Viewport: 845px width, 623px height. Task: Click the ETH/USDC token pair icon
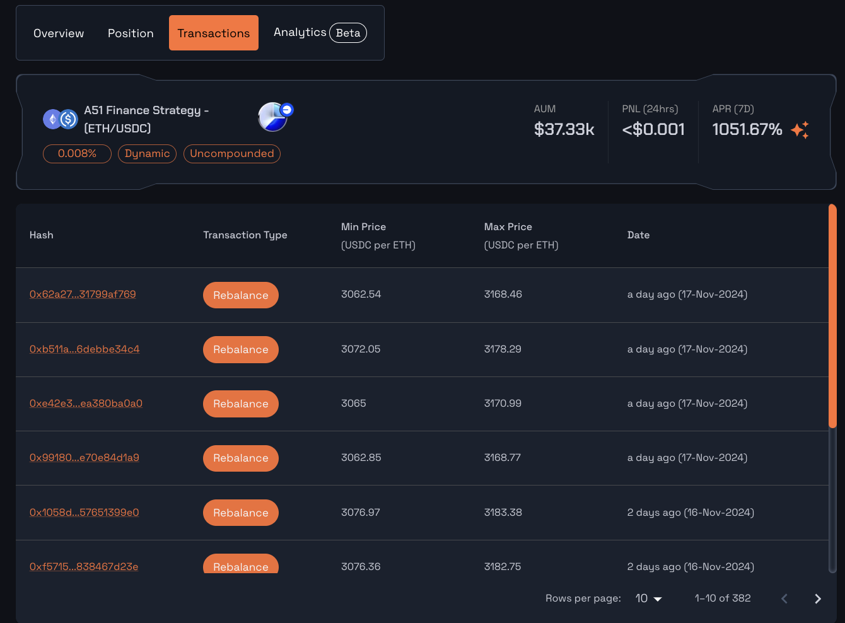coord(60,119)
